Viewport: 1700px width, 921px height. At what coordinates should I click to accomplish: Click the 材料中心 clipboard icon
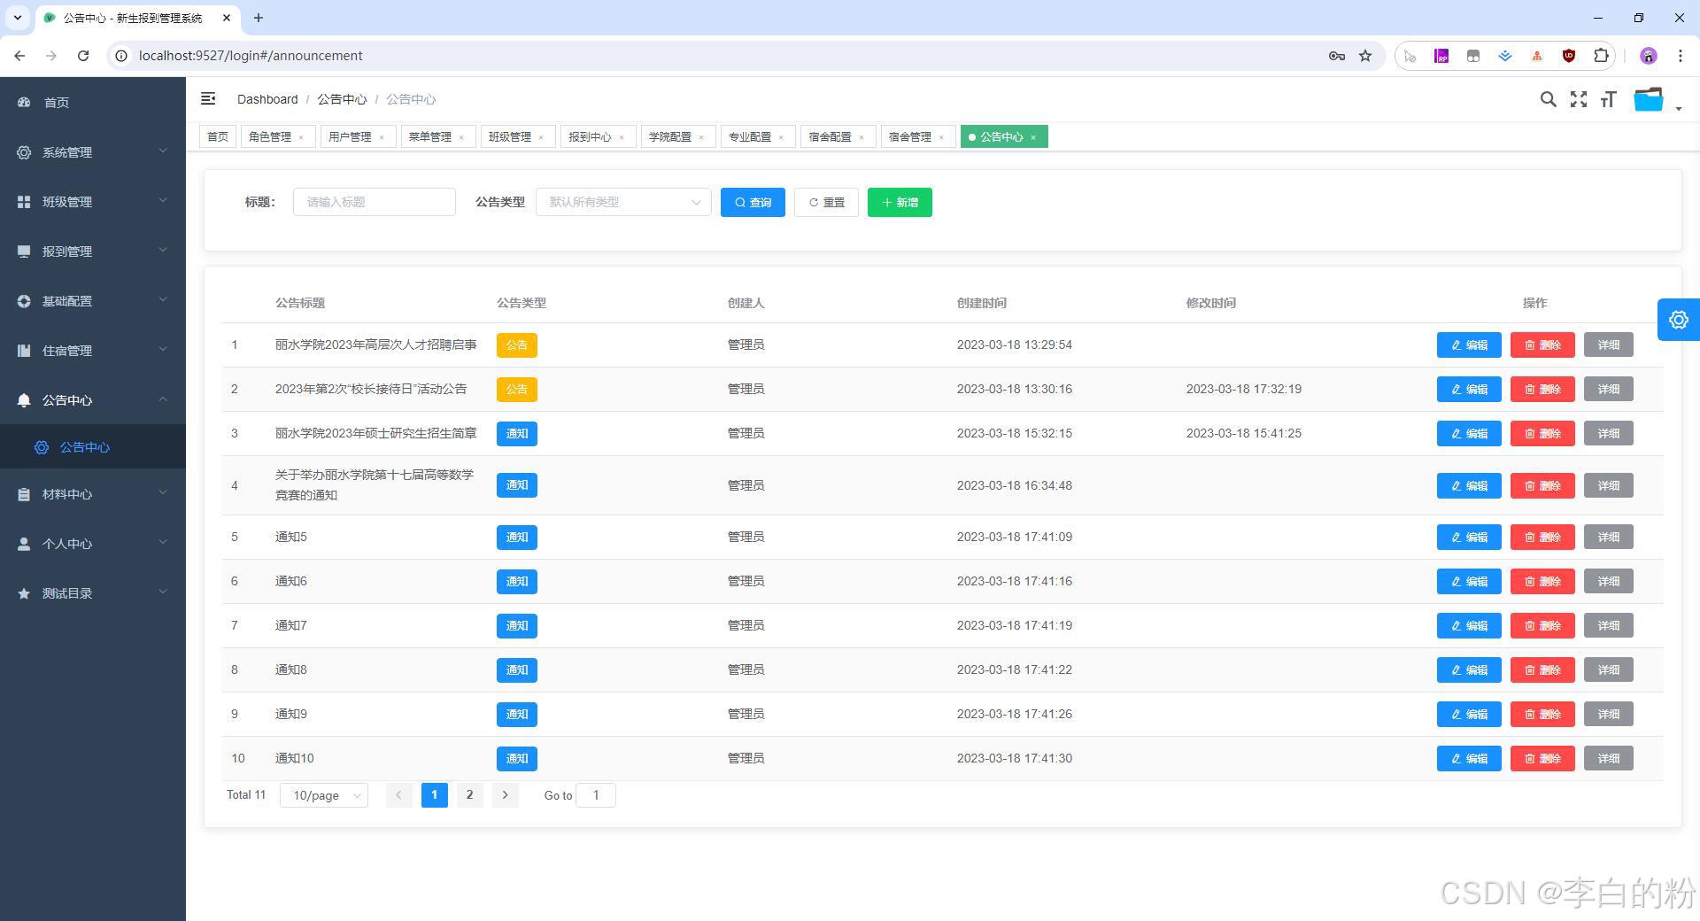pos(24,494)
